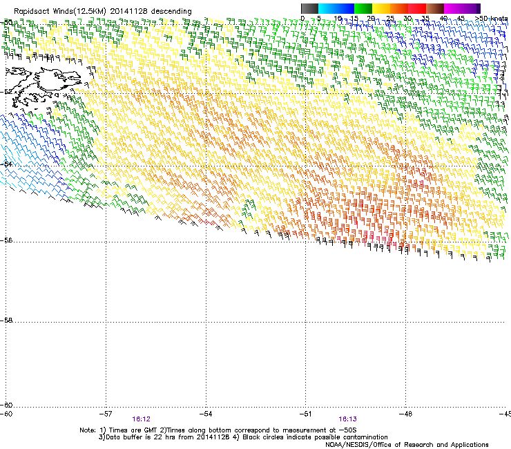Click the legend value "10"
The height and width of the screenshot is (449, 511).
pyautogui.click(x=338, y=19)
